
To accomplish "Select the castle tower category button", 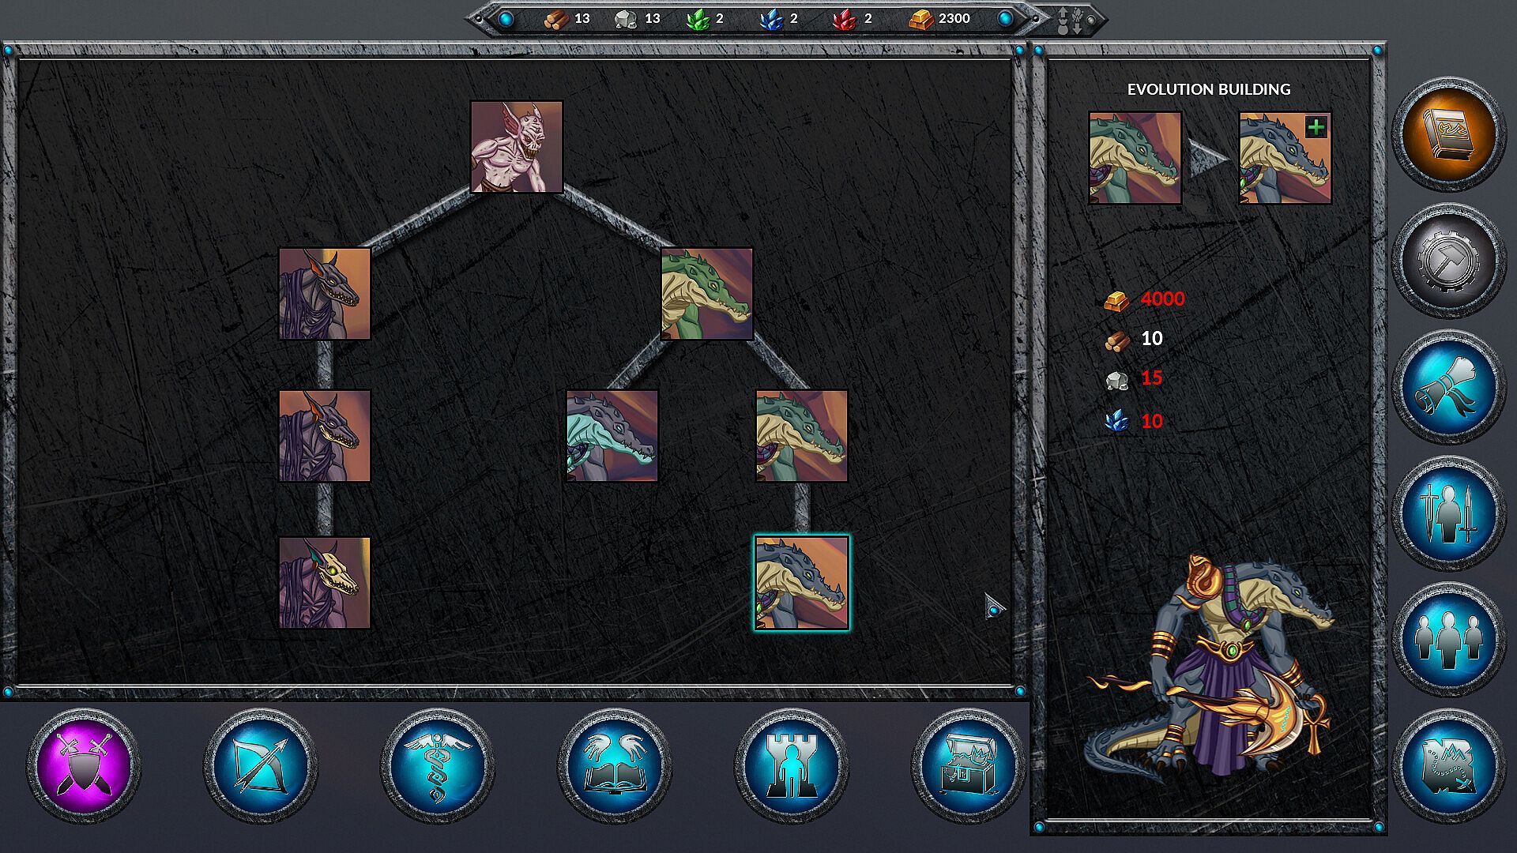I will 791,765.
